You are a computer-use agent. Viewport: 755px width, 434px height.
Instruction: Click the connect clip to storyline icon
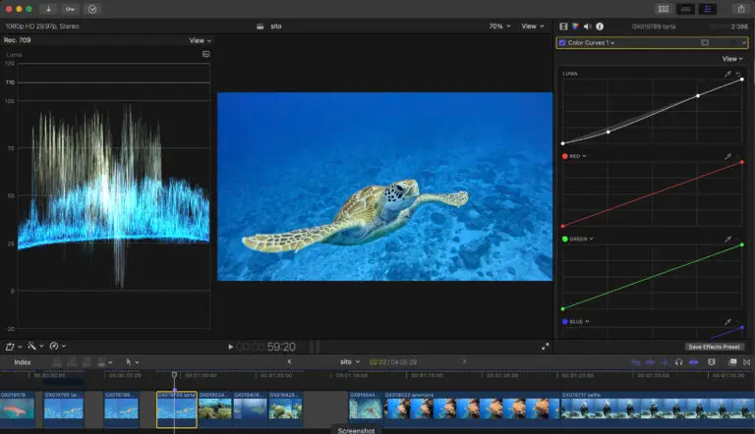[57, 361]
